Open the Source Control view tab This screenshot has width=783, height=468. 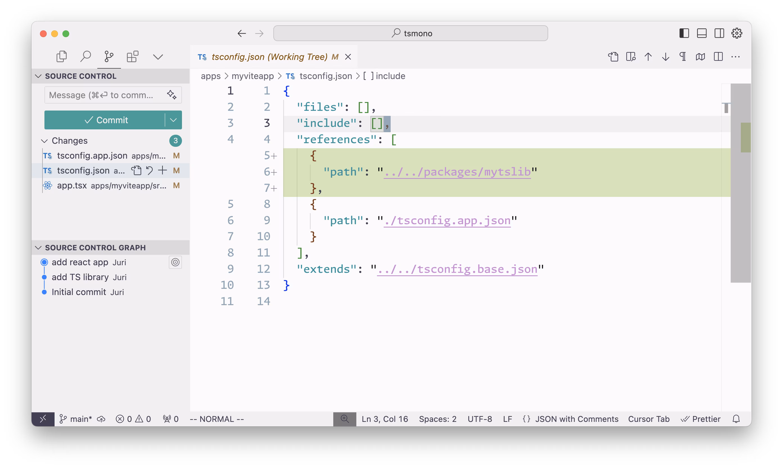(x=109, y=57)
